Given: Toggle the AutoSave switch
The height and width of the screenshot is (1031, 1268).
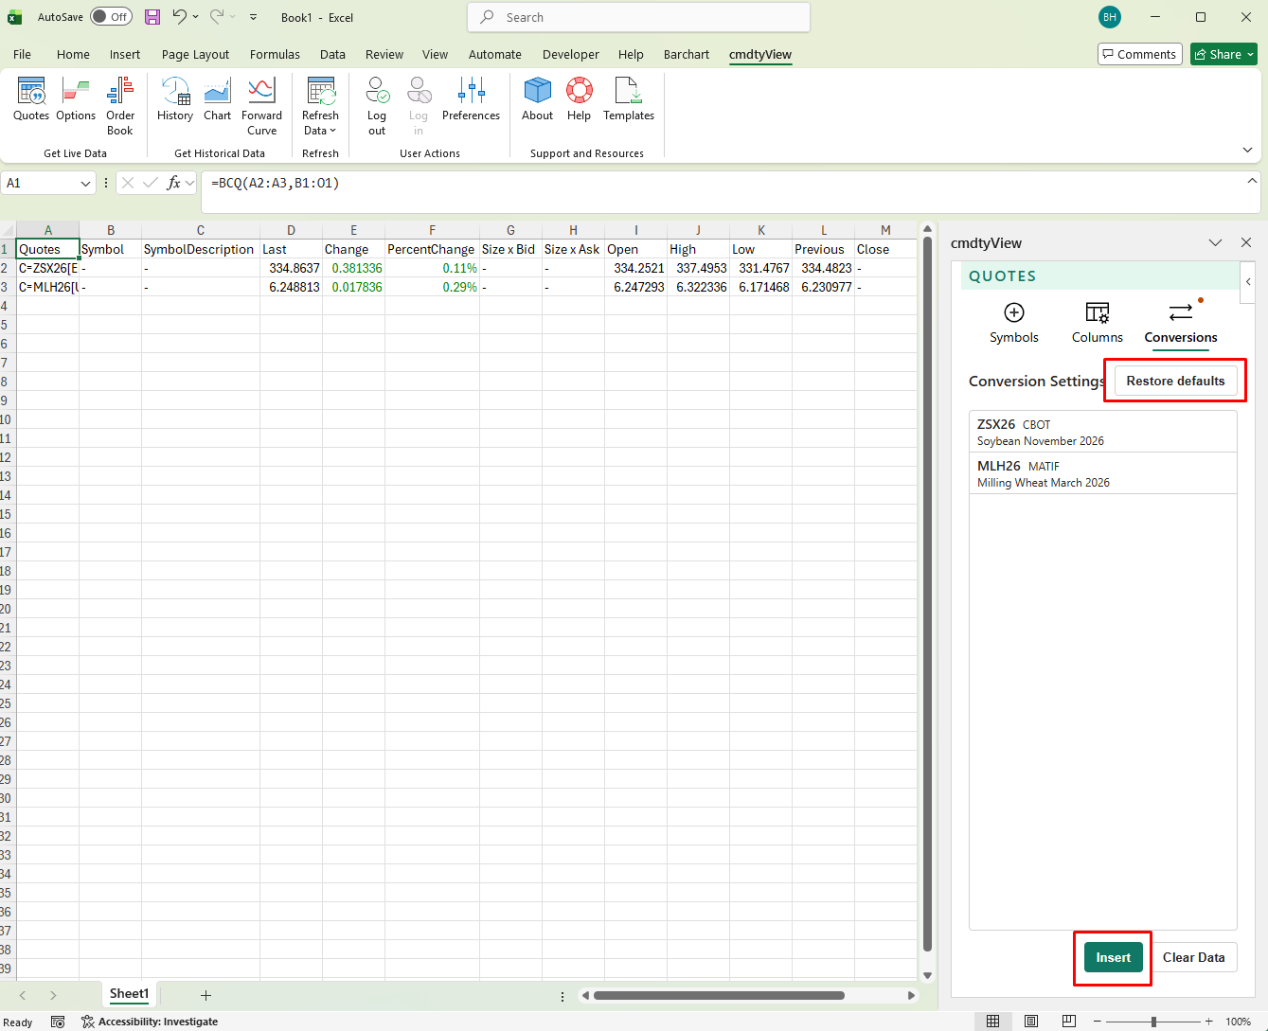Looking at the screenshot, I should pyautogui.click(x=111, y=17).
